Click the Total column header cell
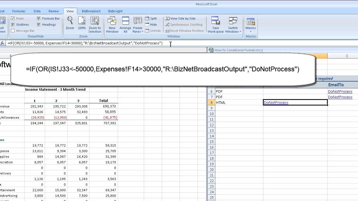The image size is (358, 201). pos(103,100)
